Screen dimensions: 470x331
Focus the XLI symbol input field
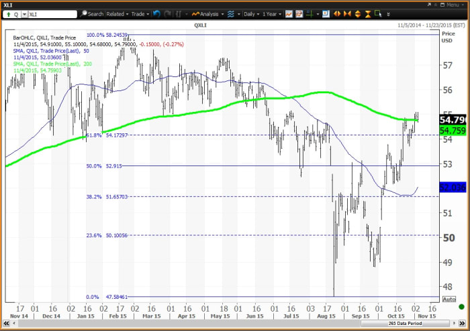(52, 14)
